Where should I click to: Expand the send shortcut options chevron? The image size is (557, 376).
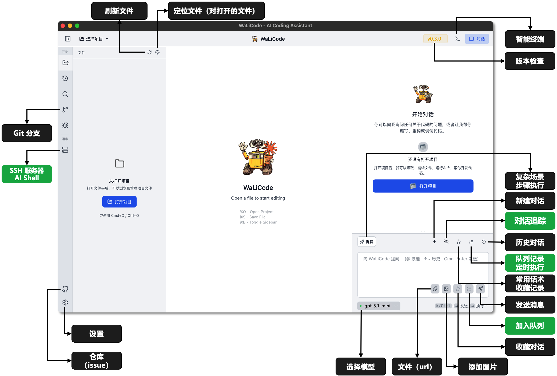pos(487,306)
